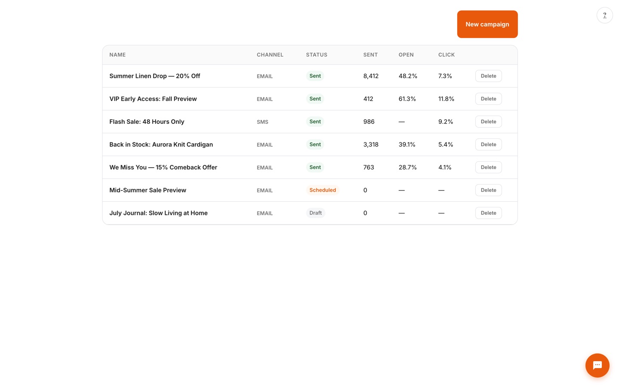Click the 7.3% click rate
The width and height of the screenshot is (620, 388).
[445, 76]
